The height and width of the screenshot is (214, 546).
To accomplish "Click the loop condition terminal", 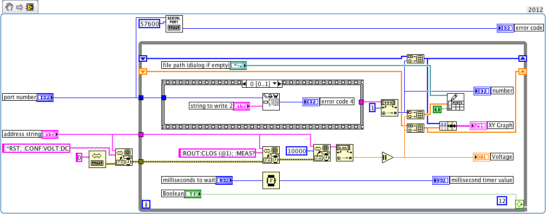I will click(519, 204).
